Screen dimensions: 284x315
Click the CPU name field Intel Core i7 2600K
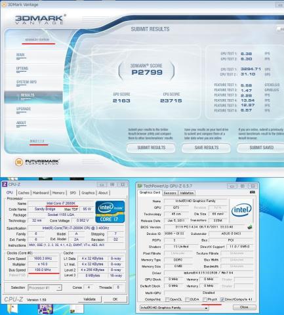click(62, 203)
